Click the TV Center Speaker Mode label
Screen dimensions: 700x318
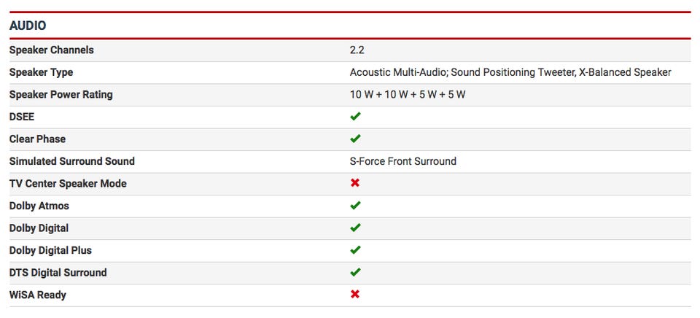pyautogui.click(x=68, y=184)
